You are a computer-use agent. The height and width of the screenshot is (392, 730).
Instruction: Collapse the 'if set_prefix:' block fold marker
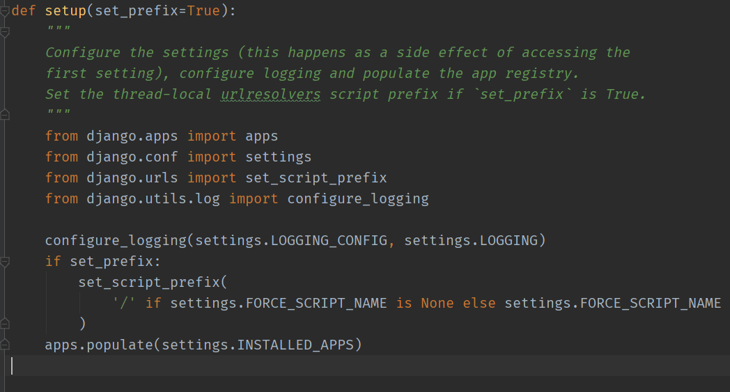pyautogui.click(x=5, y=262)
